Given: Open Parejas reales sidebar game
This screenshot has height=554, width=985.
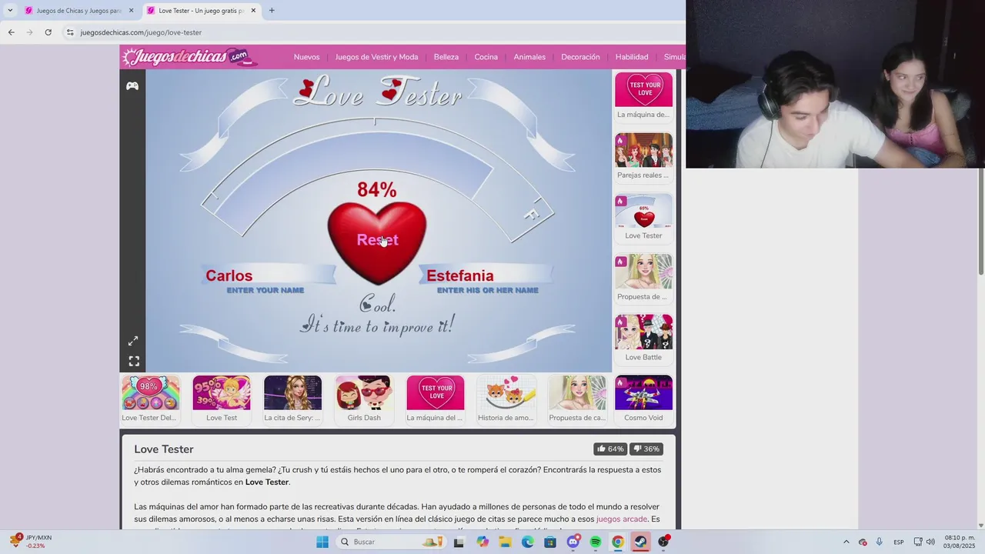Looking at the screenshot, I should pos(643,158).
